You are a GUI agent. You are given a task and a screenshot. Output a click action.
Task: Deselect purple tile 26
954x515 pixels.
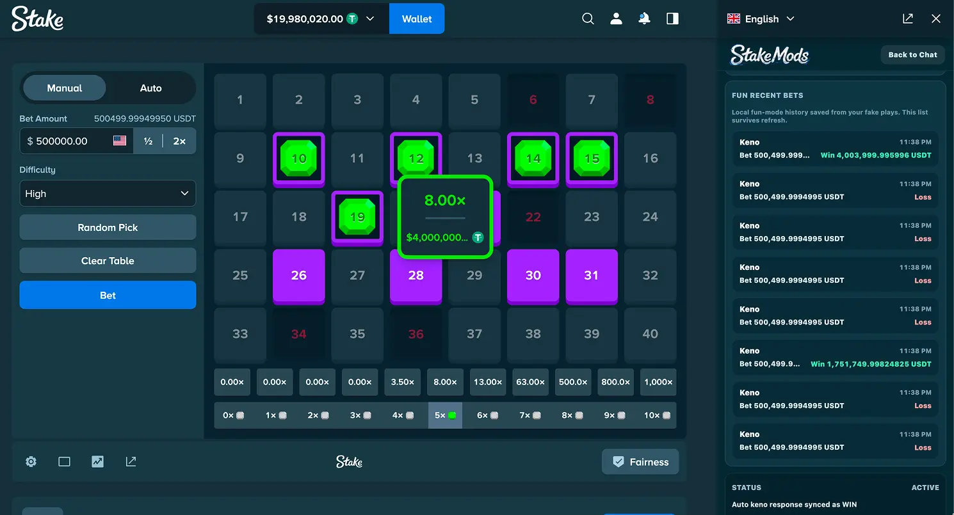pos(299,276)
